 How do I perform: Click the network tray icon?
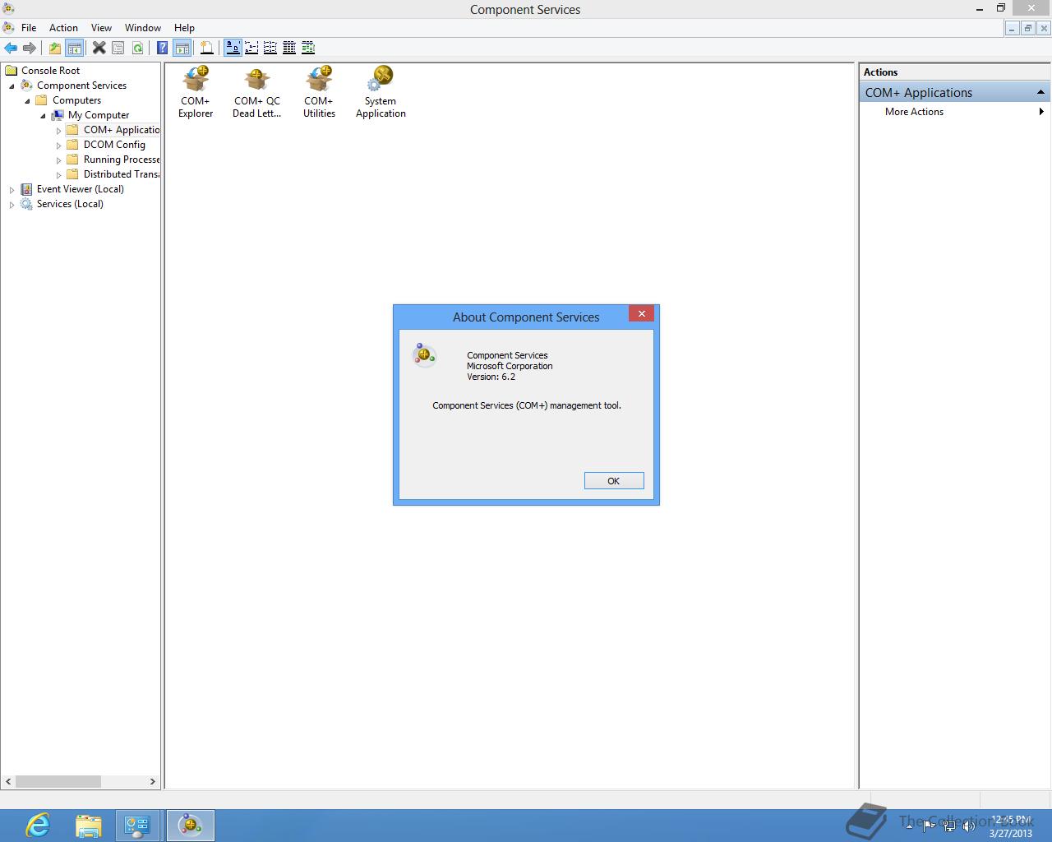click(949, 826)
